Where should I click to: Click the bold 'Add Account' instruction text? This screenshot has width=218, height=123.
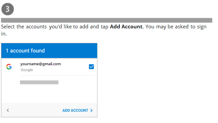(126, 27)
